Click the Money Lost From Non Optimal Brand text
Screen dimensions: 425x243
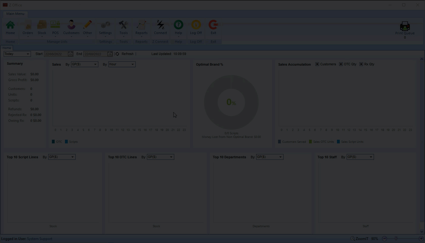pyautogui.click(x=231, y=137)
